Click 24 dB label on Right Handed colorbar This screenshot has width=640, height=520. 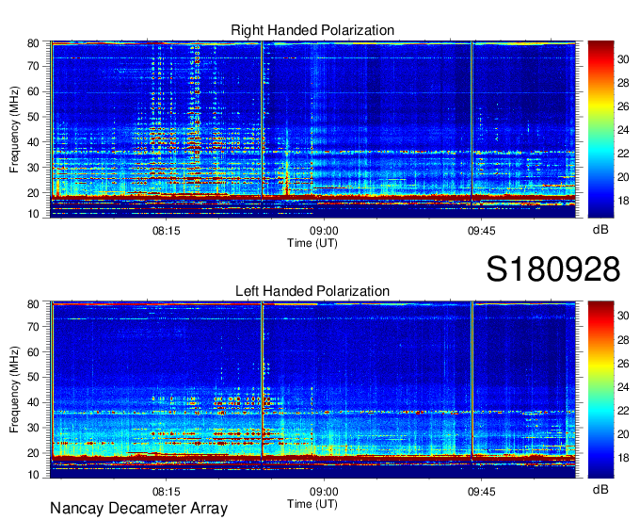[x=623, y=130]
